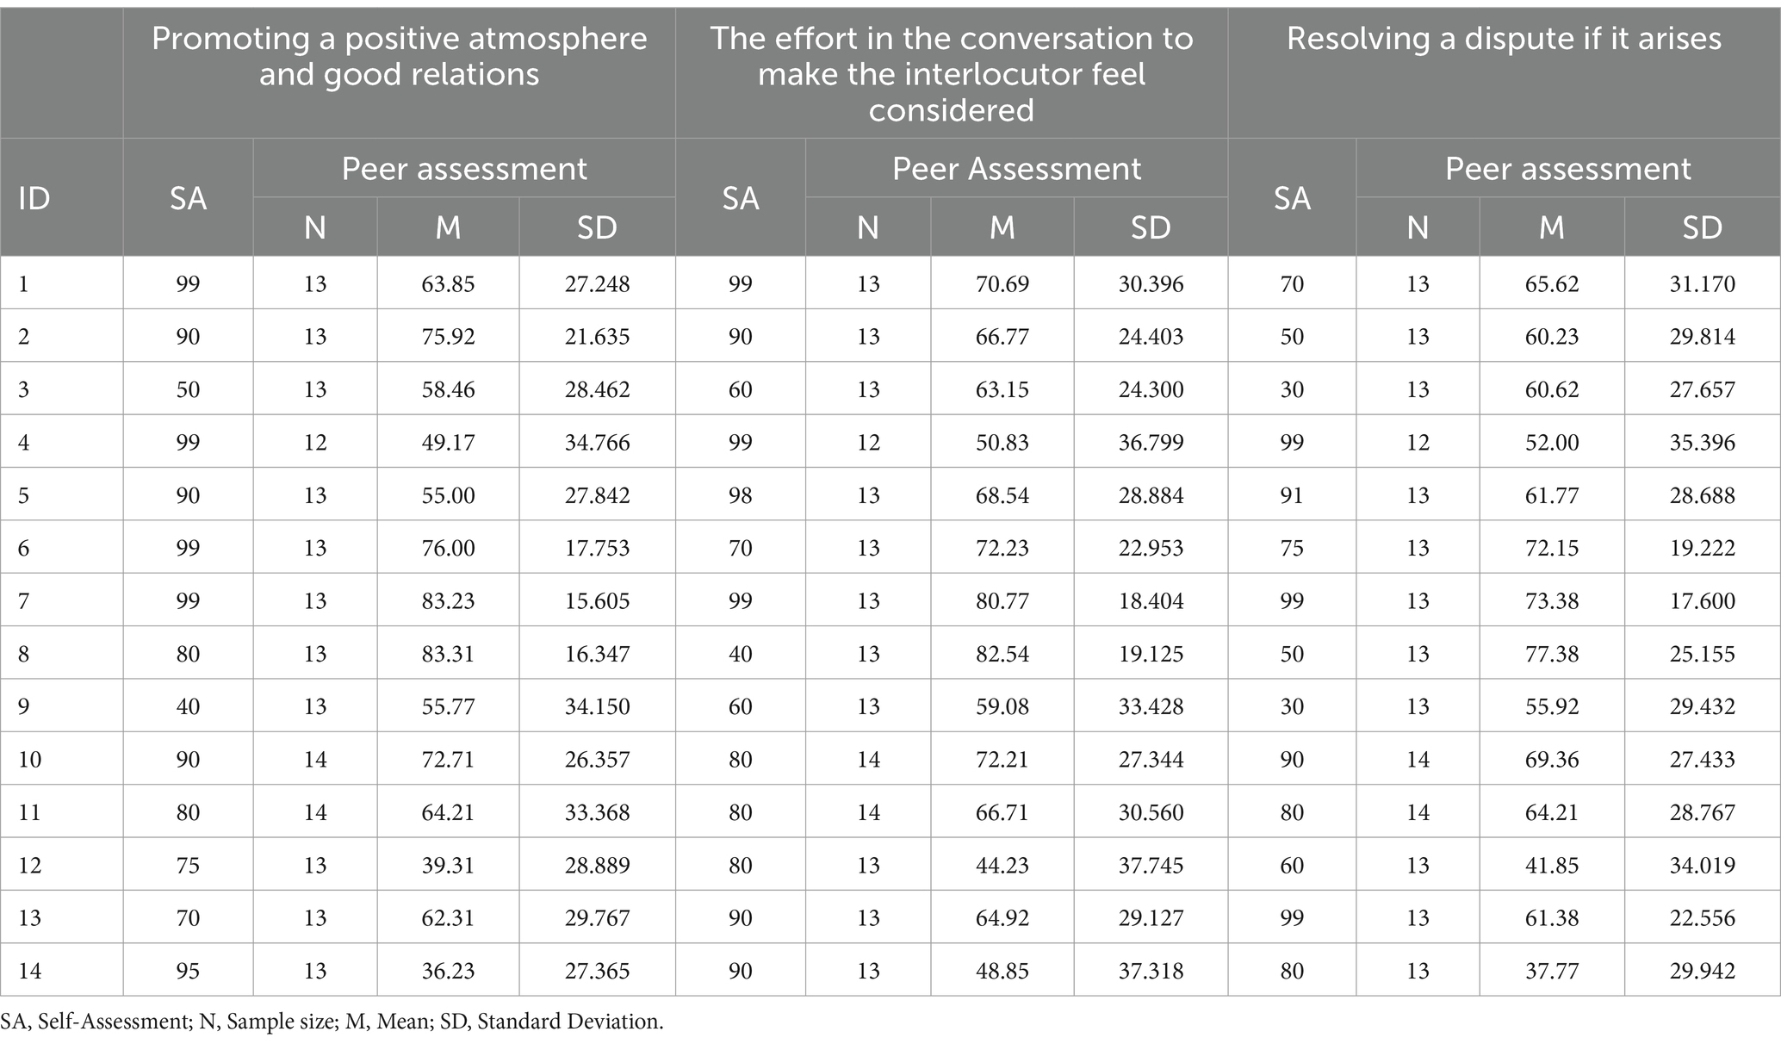This screenshot has height=1044, width=1781.
Task: Click the footnote text defining SA abbreviations
Action: click(x=332, y=1022)
